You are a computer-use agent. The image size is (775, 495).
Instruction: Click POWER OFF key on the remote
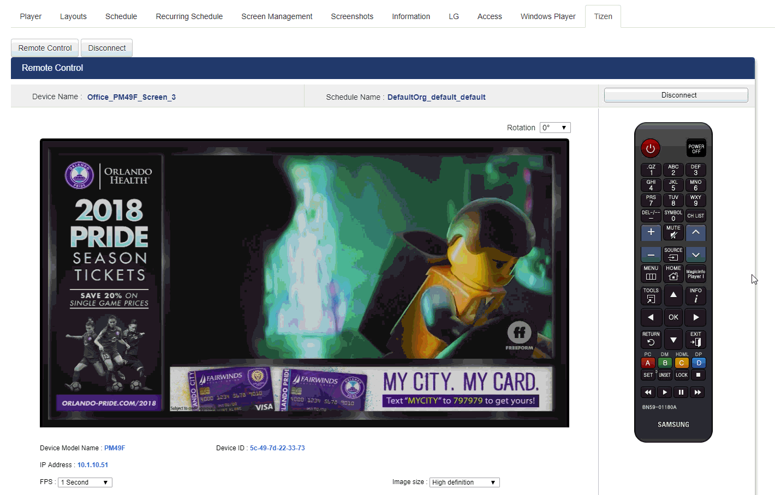point(696,148)
